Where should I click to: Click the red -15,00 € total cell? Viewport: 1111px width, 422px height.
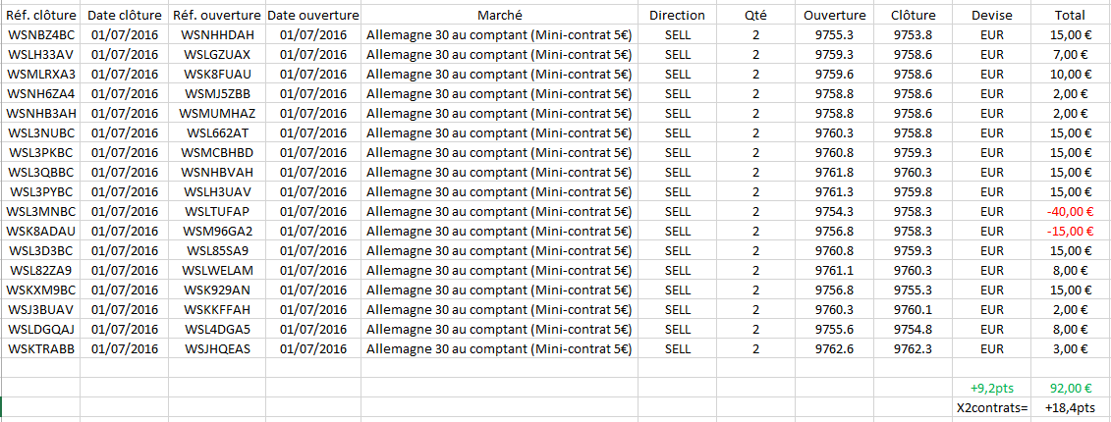1070,231
